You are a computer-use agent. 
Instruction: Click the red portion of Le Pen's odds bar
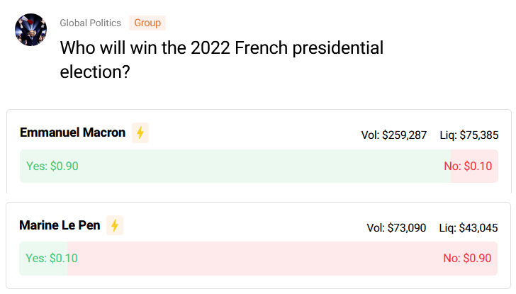tap(282, 259)
